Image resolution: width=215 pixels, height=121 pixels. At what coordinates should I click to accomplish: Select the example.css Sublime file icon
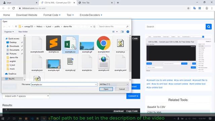tap(54, 43)
